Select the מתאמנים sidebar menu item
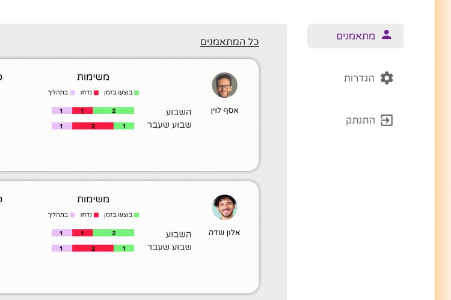The height and width of the screenshot is (300, 451). coord(355,36)
